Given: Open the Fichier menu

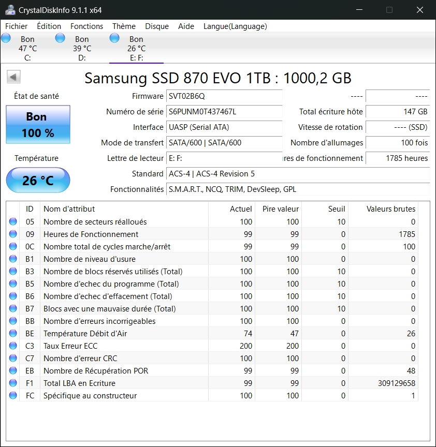Looking at the screenshot, I should [x=17, y=26].
